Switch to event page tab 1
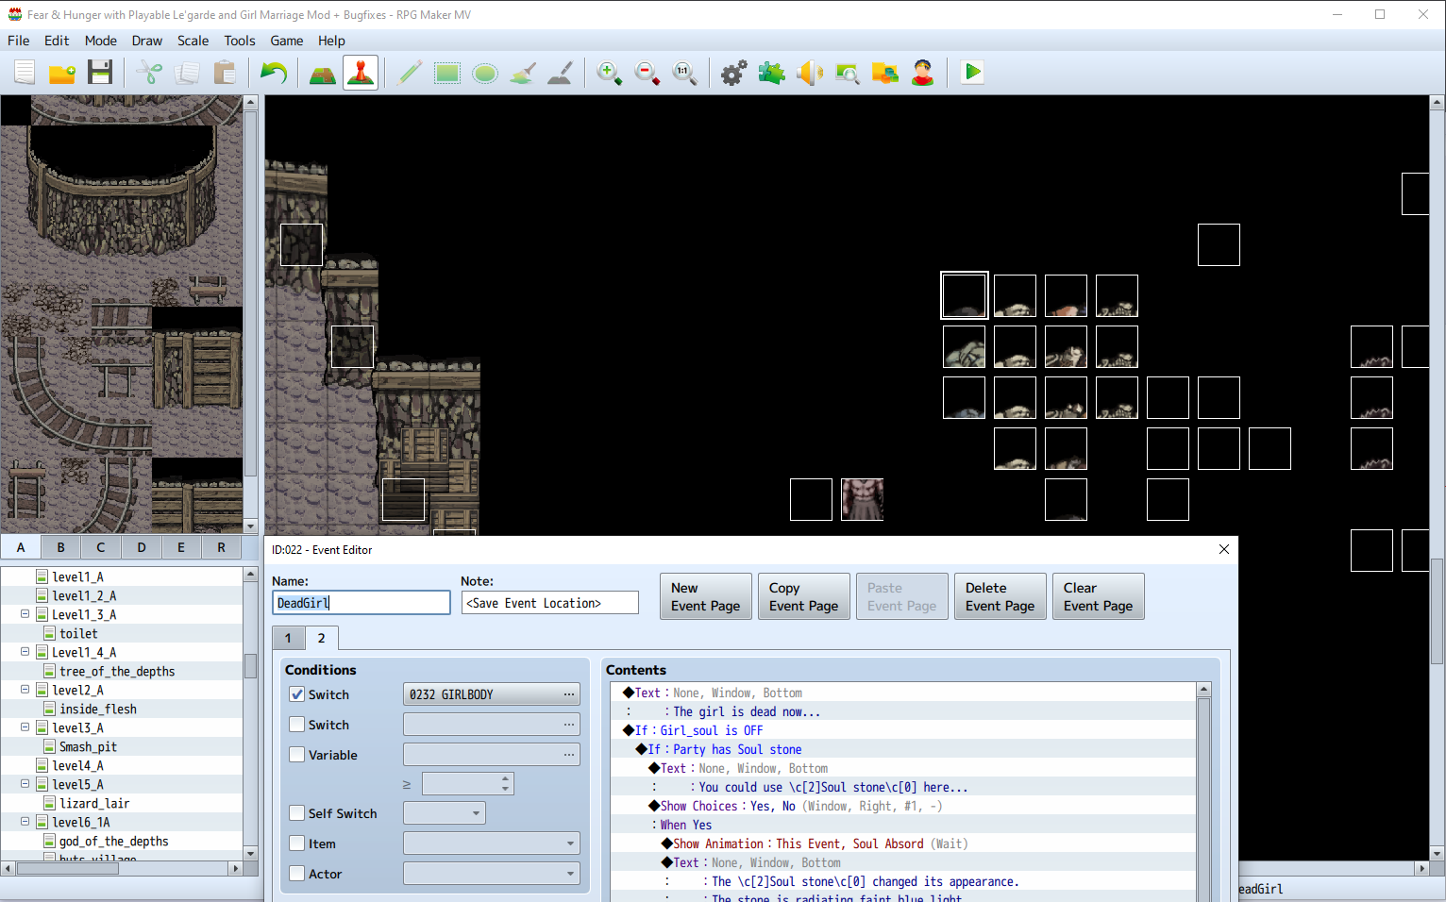Viewport: 1446px width, 902px height. tap(288, 638)
